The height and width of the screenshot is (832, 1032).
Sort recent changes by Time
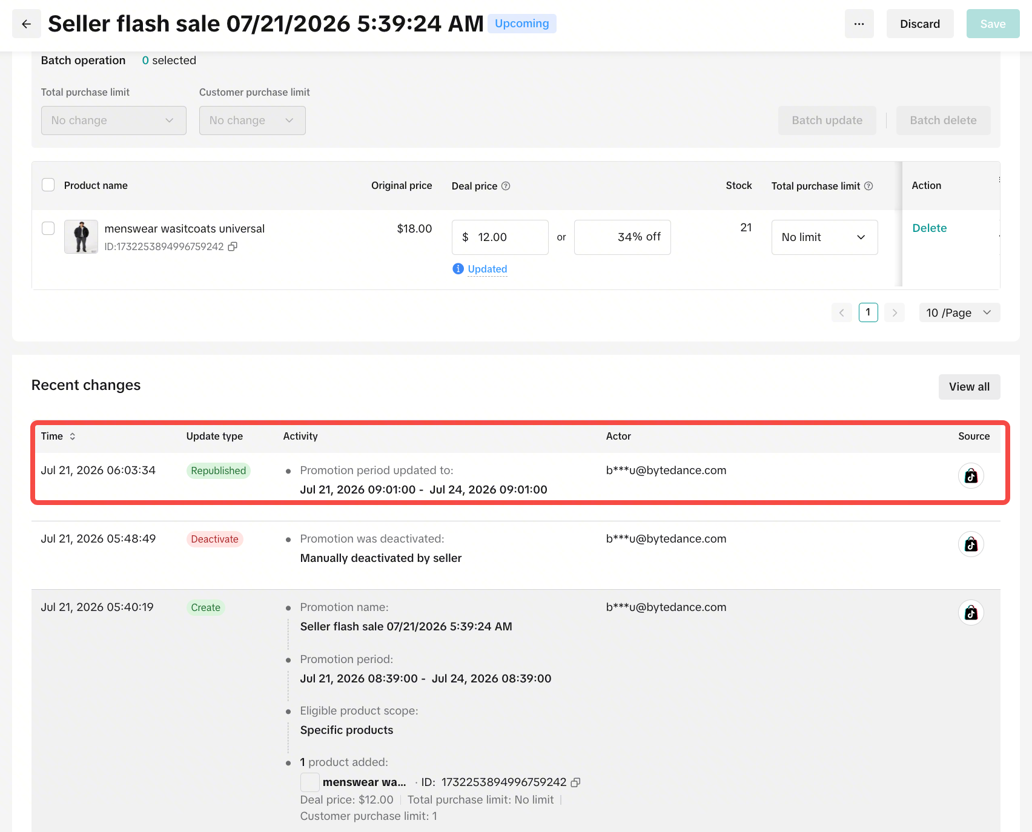click(x=73, y=436)
